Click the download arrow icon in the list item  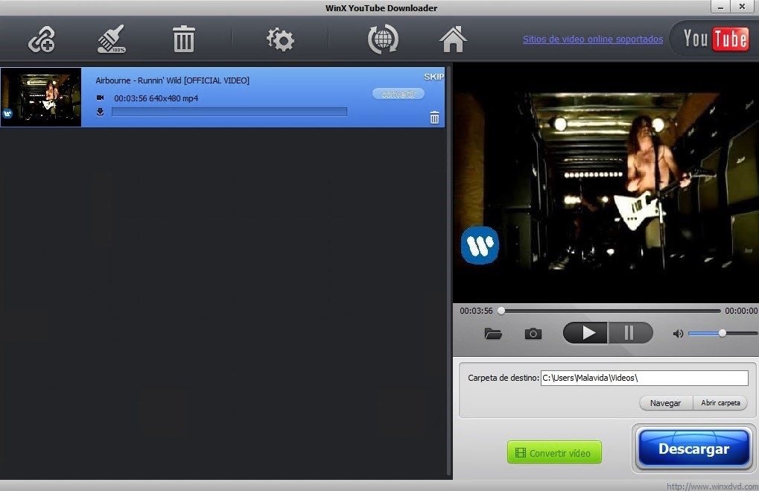[x=101, y=112]
